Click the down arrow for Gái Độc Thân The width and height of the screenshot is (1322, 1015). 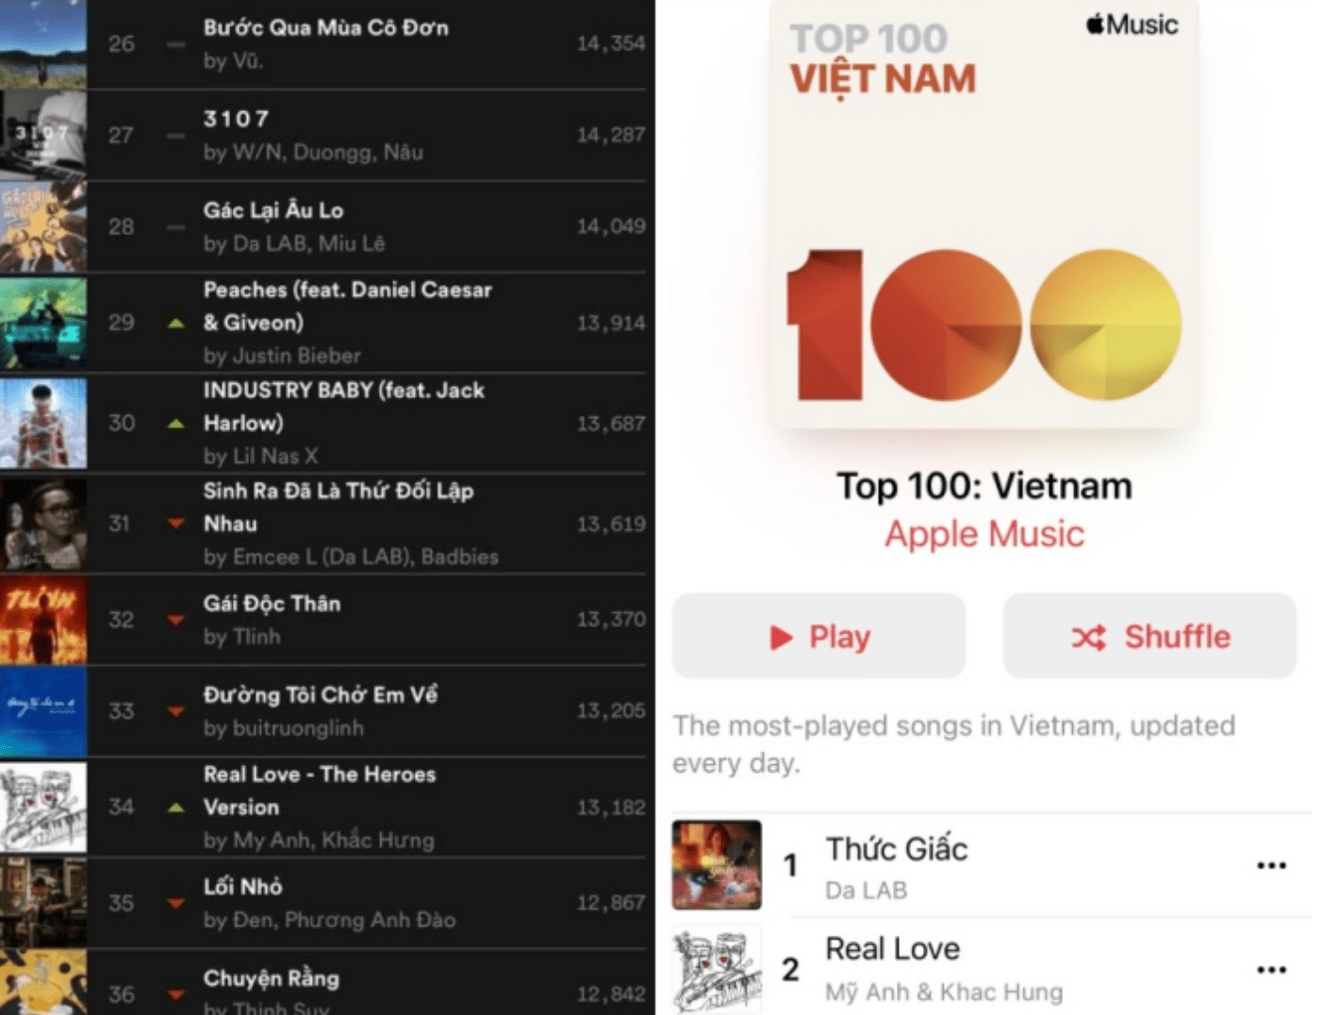(175, 620)
